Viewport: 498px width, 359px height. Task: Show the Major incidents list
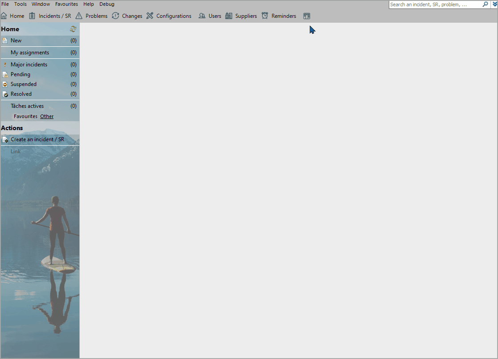(x=29, y=65)
